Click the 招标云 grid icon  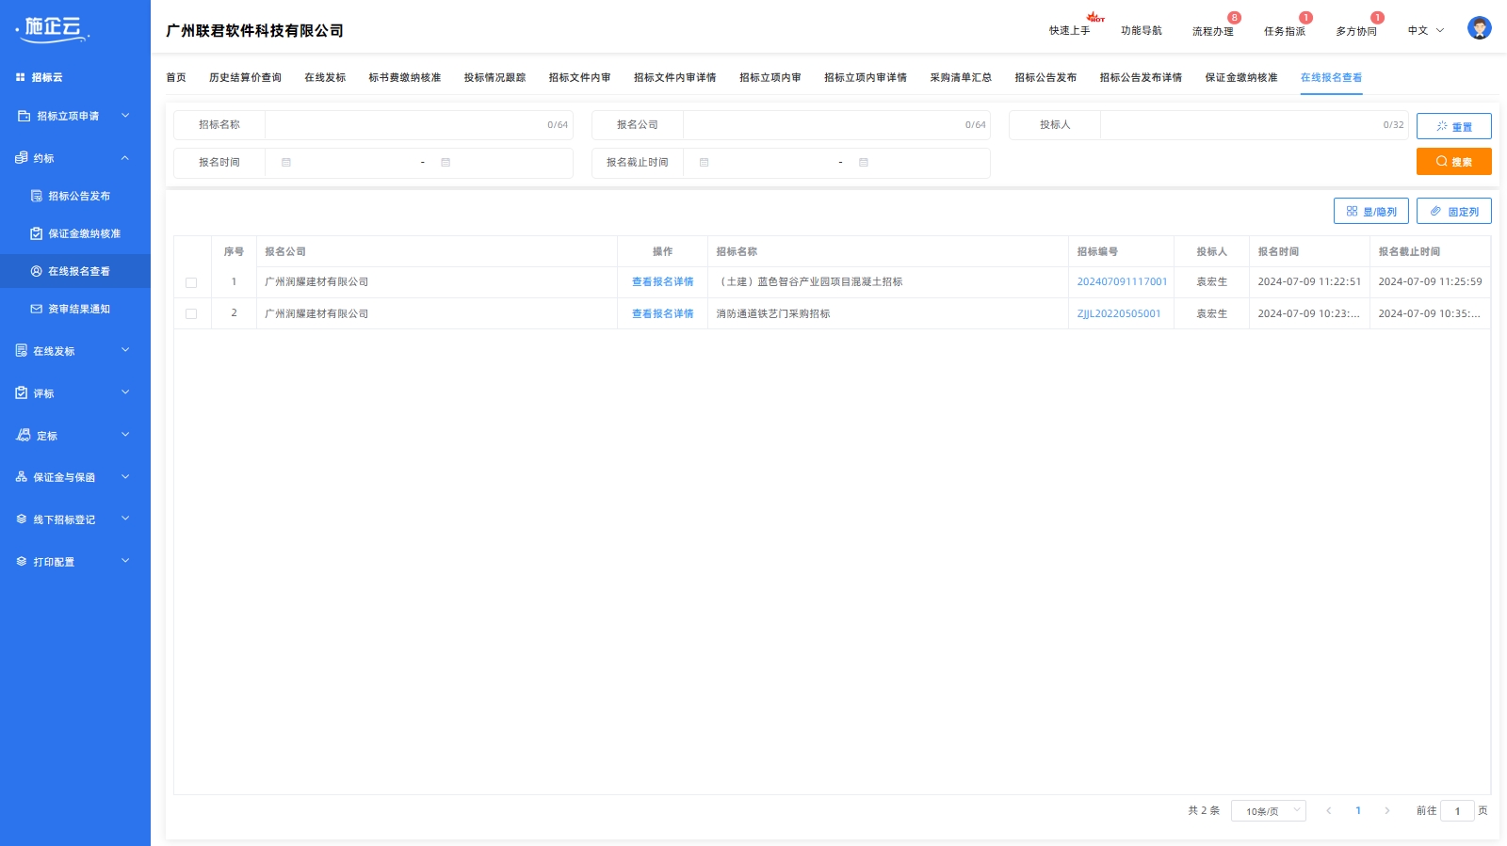coord(21,77)
